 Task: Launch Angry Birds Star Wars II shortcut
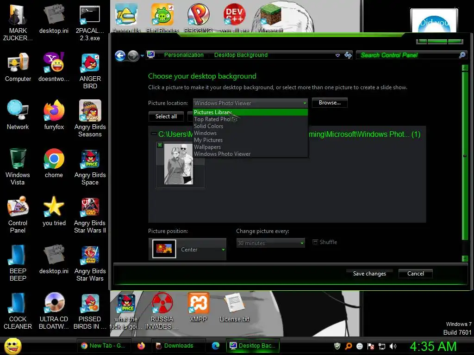pos(90,214)
